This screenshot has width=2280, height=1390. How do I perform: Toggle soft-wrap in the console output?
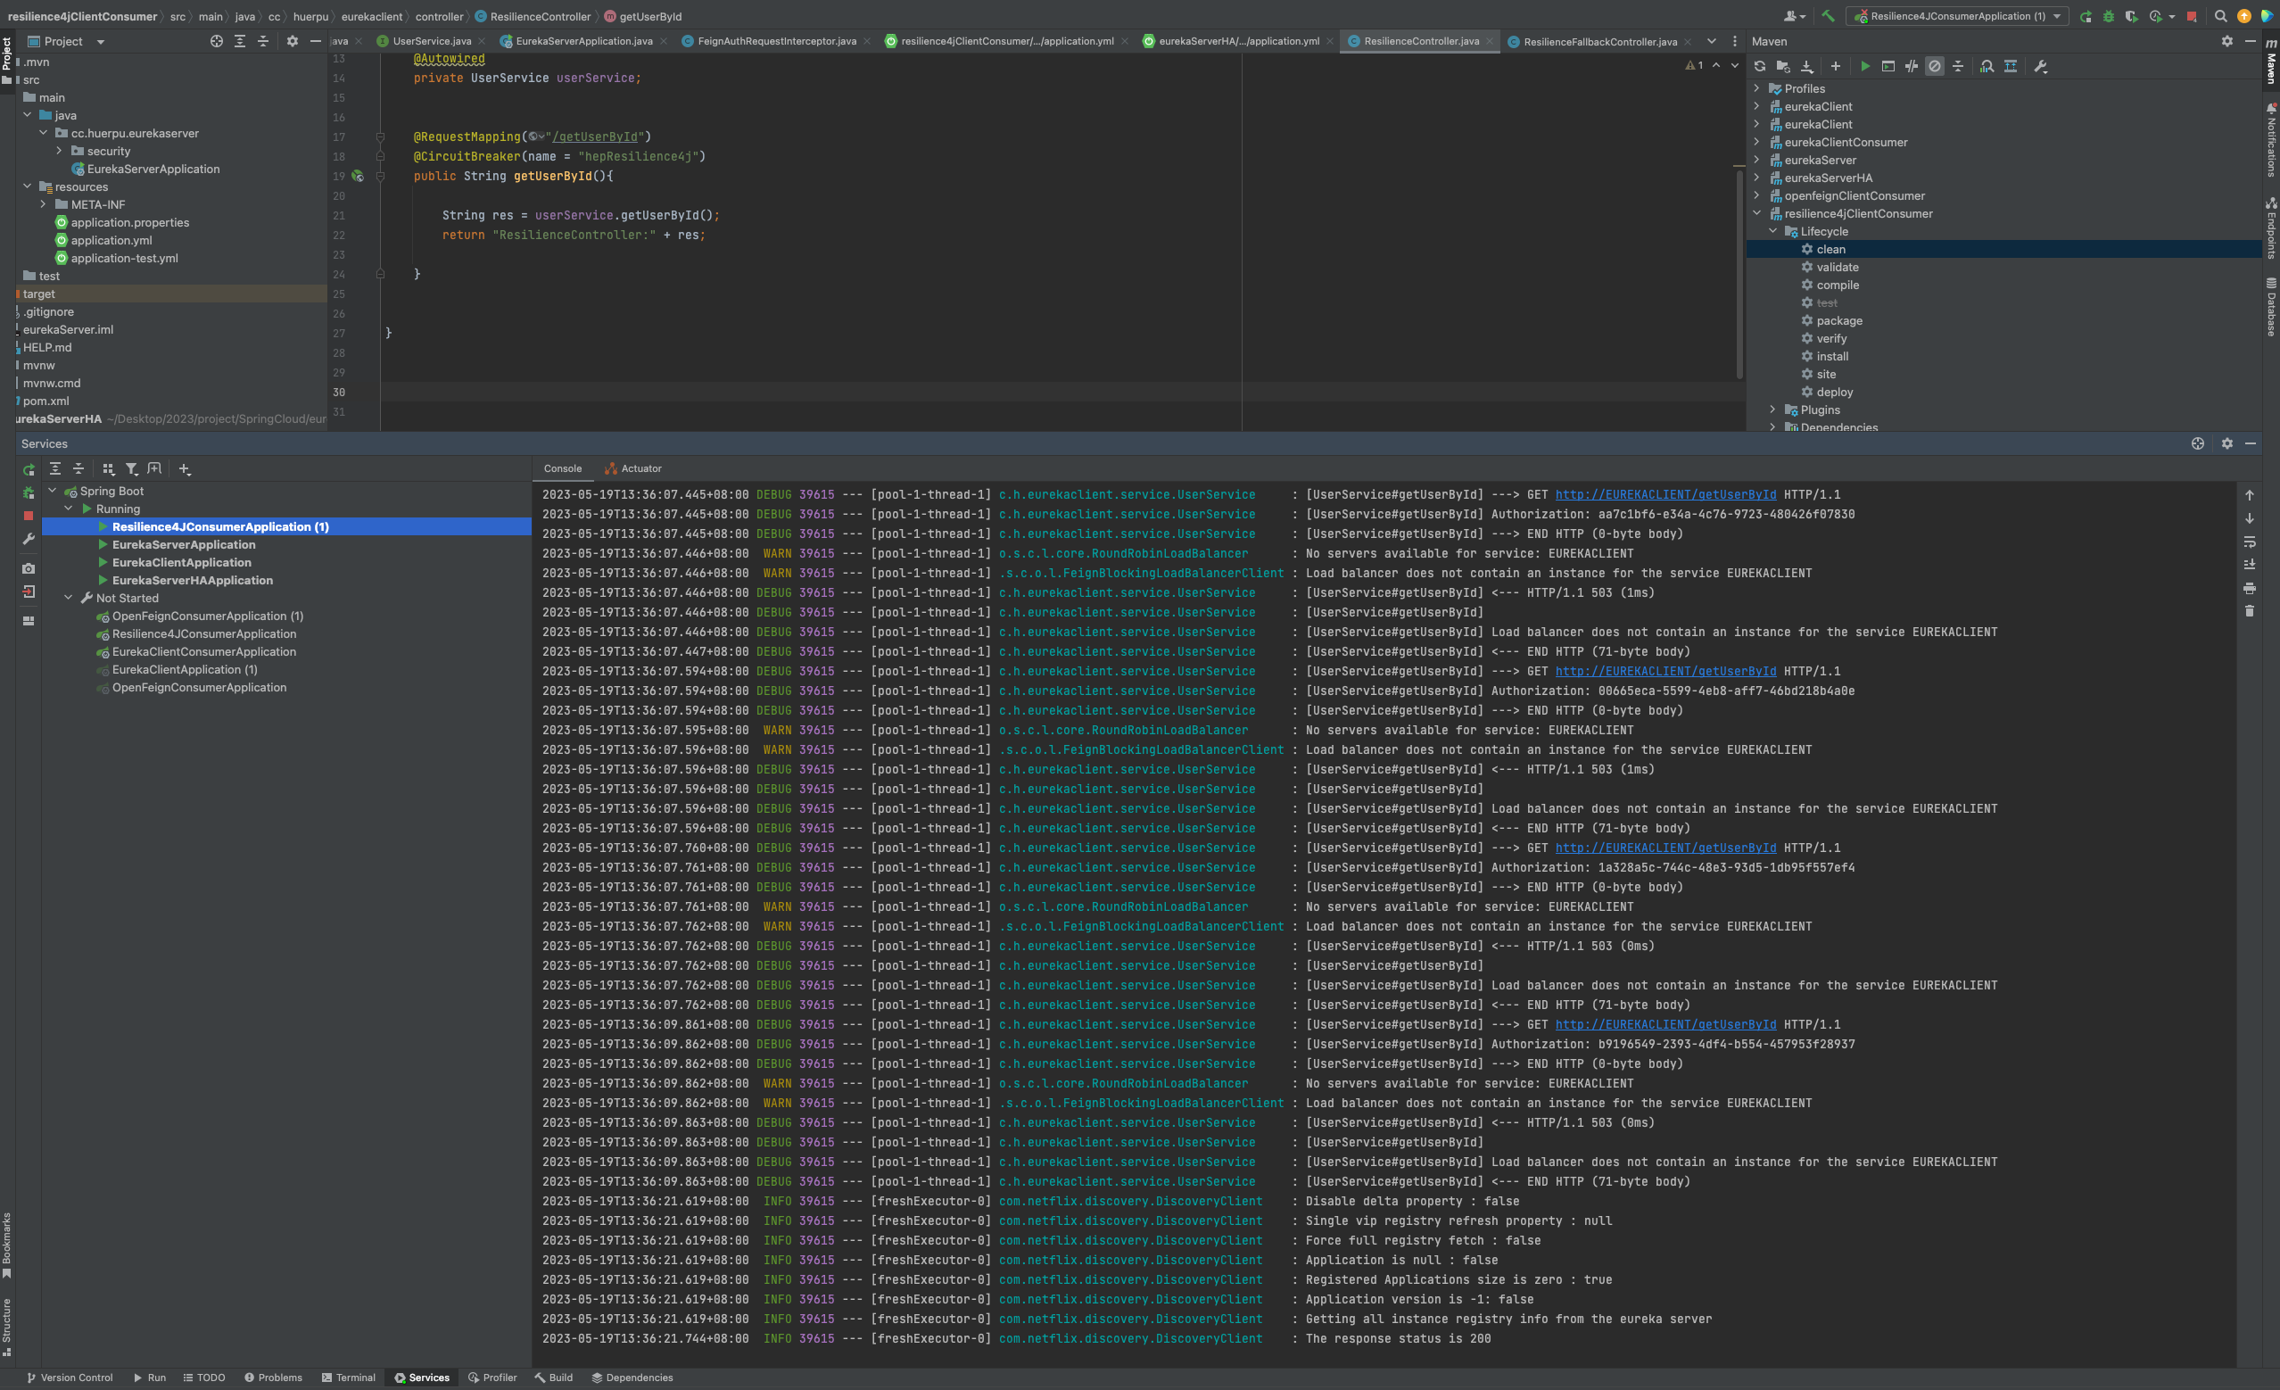click(x=2250, y=542)
